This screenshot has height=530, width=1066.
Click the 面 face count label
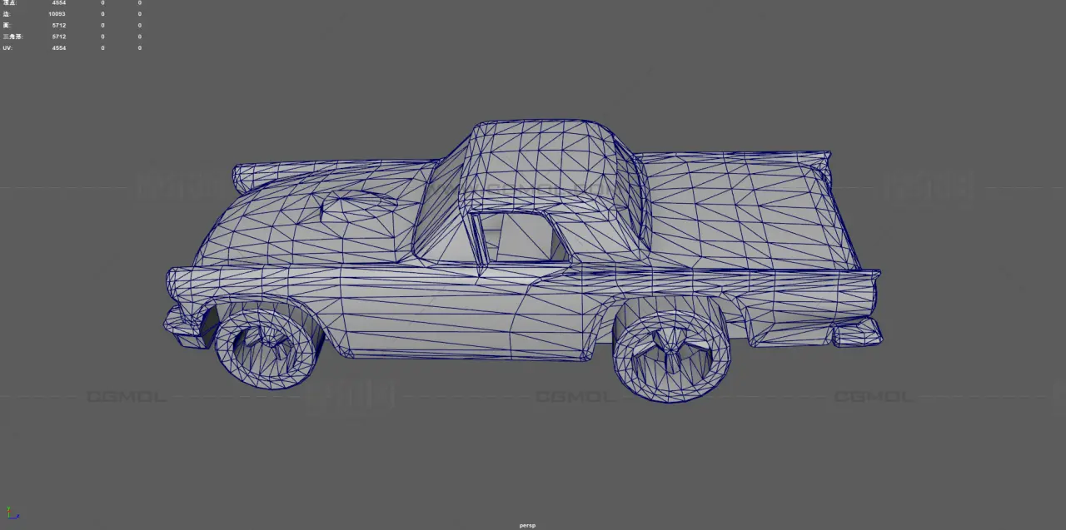coord(6,26)
